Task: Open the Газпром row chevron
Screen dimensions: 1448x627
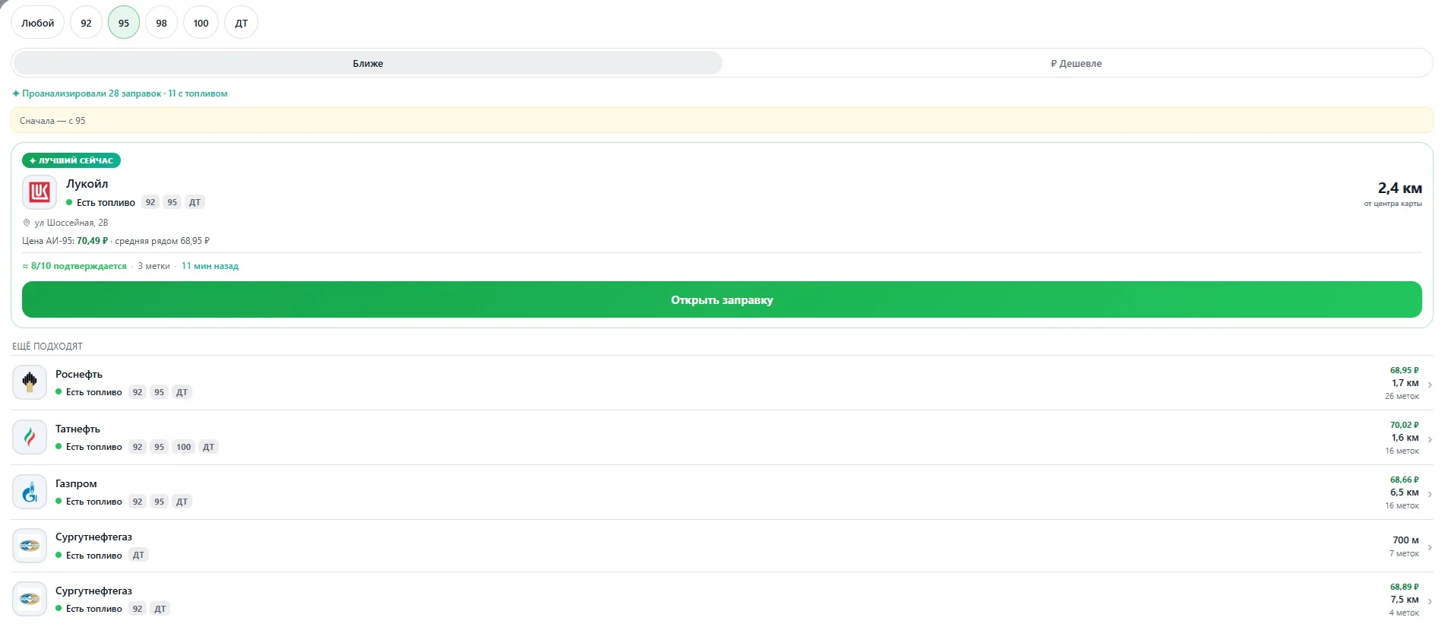Action: pos(1430,494)
